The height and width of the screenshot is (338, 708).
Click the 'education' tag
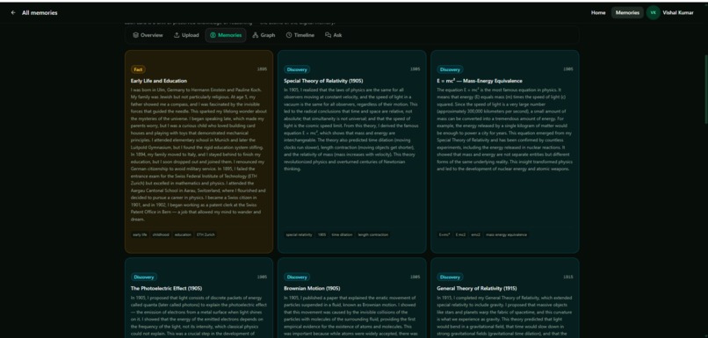tap(183, 234)
